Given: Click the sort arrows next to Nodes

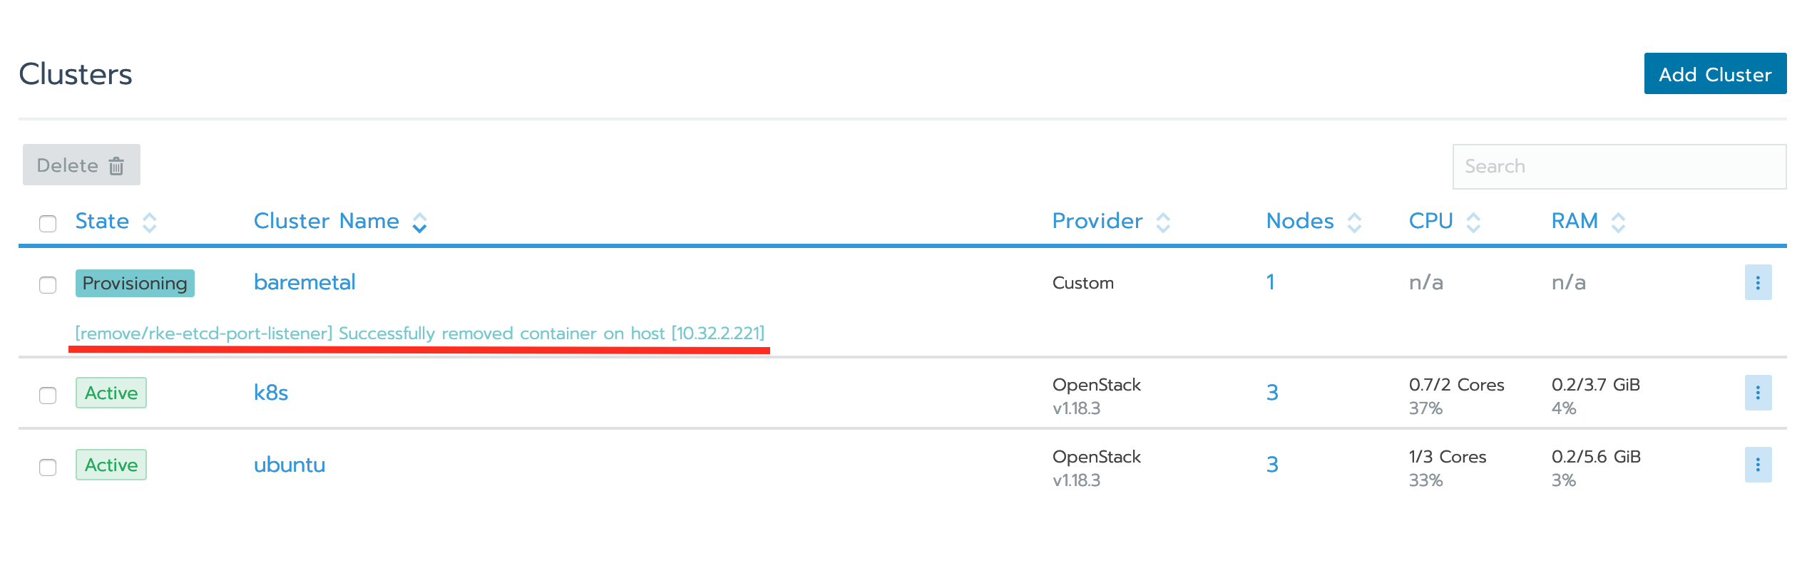Looking at the screenshot, I should tap(1354, 222).
